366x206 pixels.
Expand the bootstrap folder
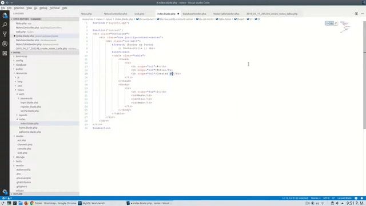[22, 56]
